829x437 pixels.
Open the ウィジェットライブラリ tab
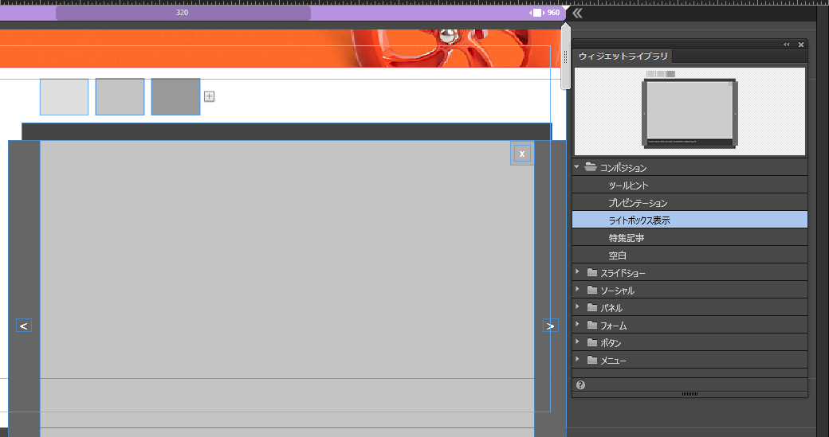click(623, 56)
